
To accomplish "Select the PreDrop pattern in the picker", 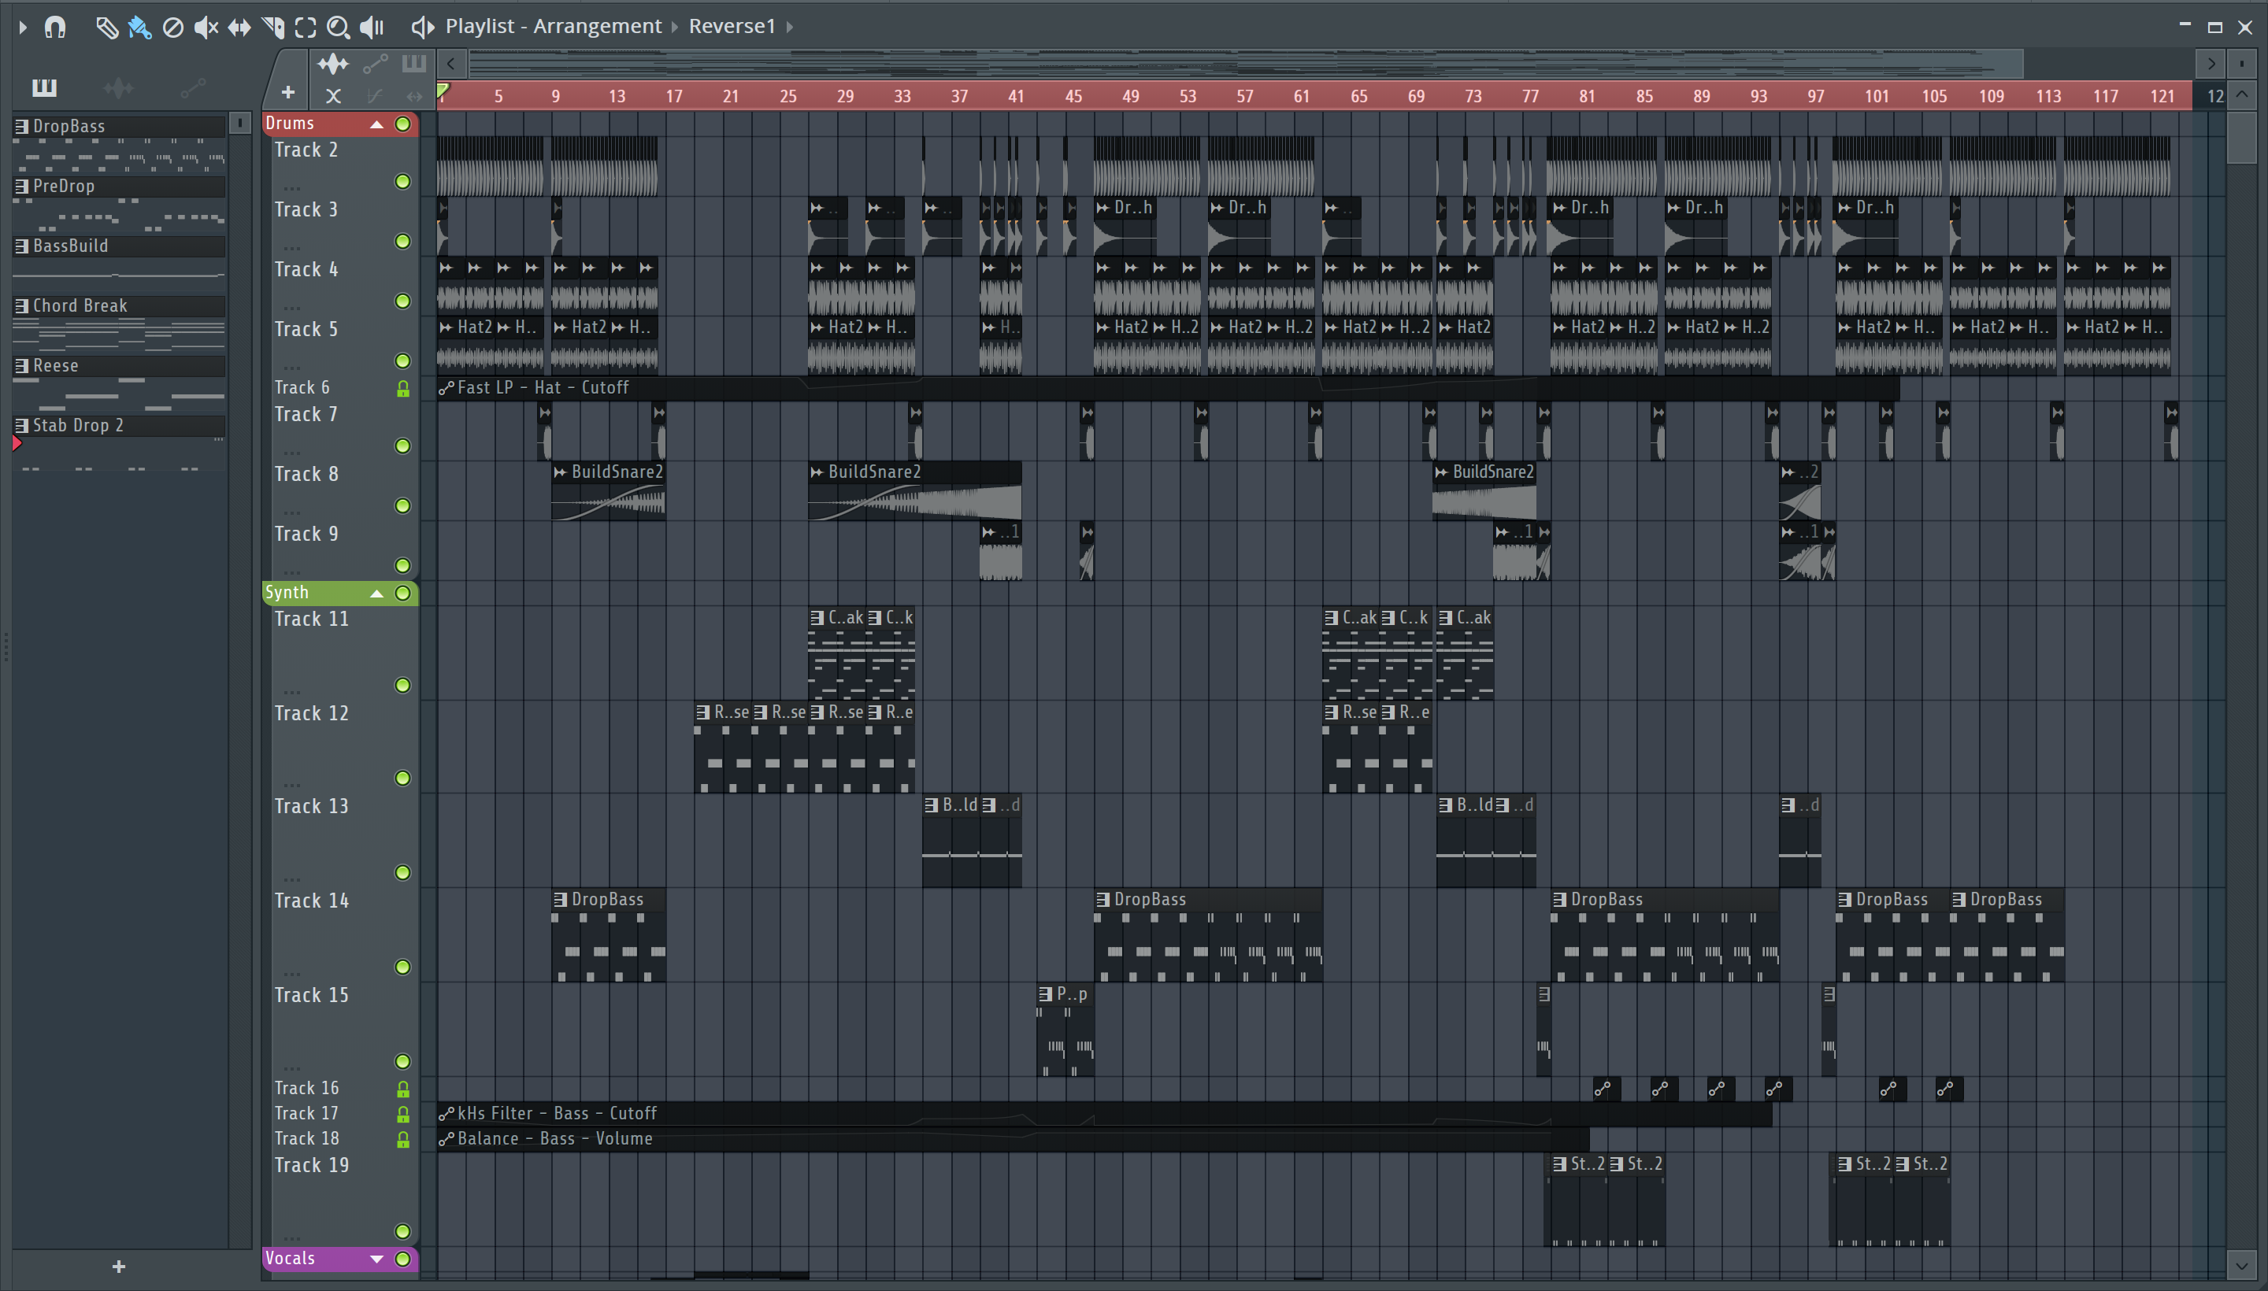I will (x=119, y=187).
